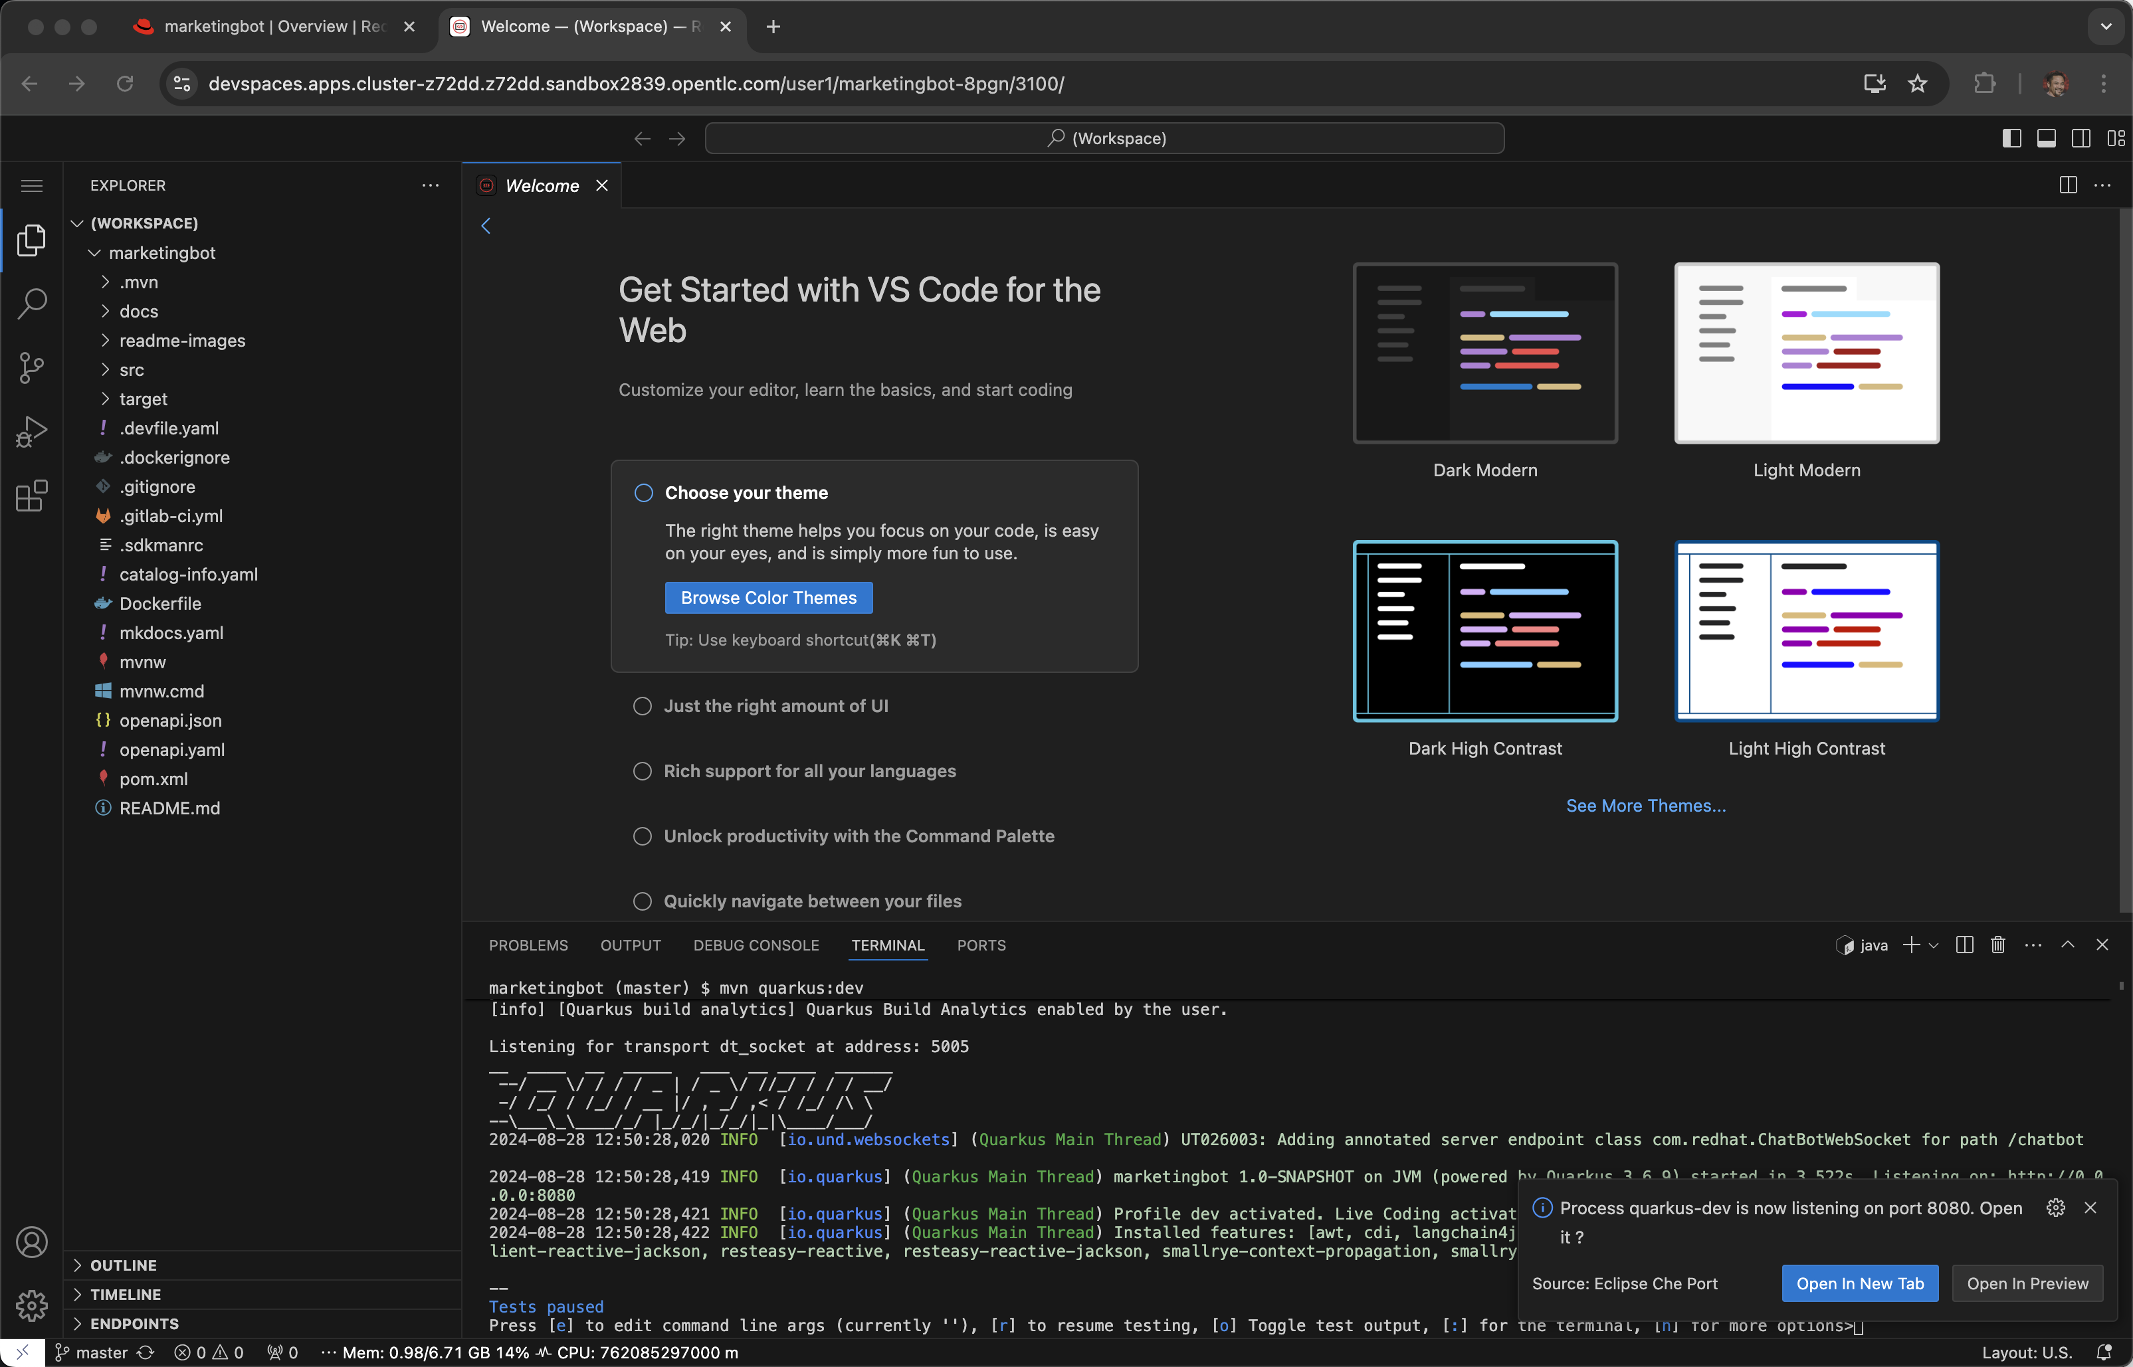Split the terminal panel
The image size is (2133, 1367).
click(x=1964, y=945)
